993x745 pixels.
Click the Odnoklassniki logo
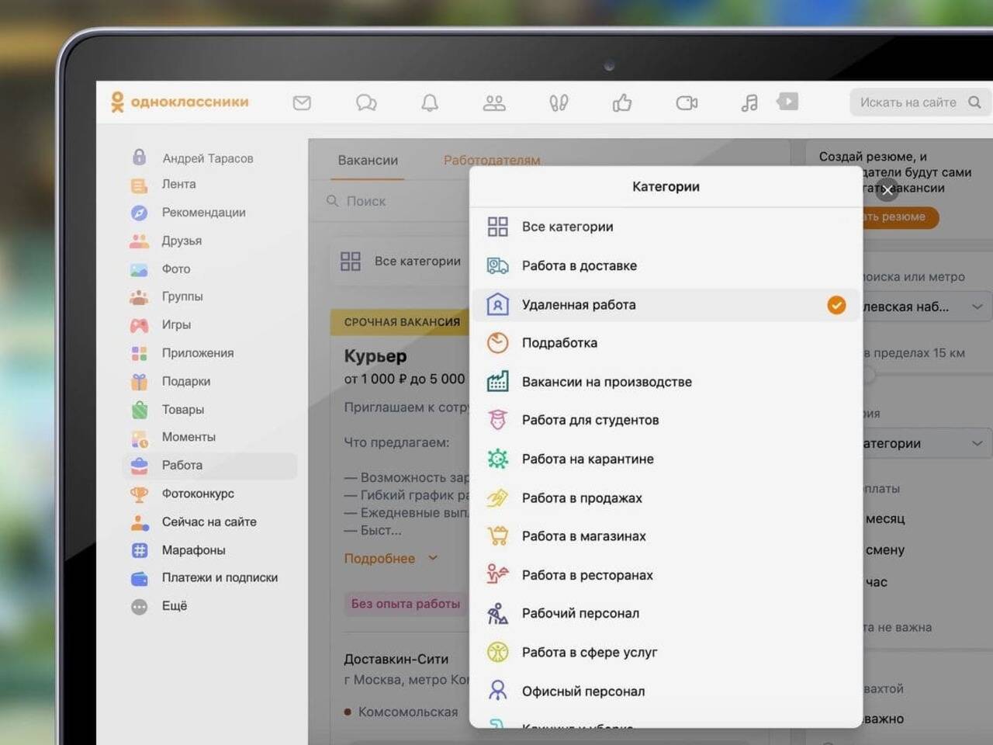tap(179, 102)
